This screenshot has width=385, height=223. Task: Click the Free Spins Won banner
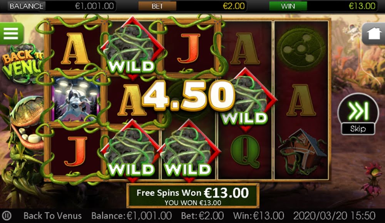(x=193, y=196)
